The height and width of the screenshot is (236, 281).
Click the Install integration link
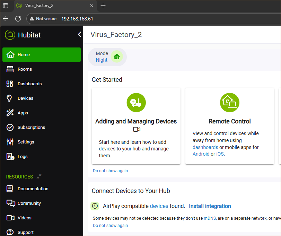210,206
